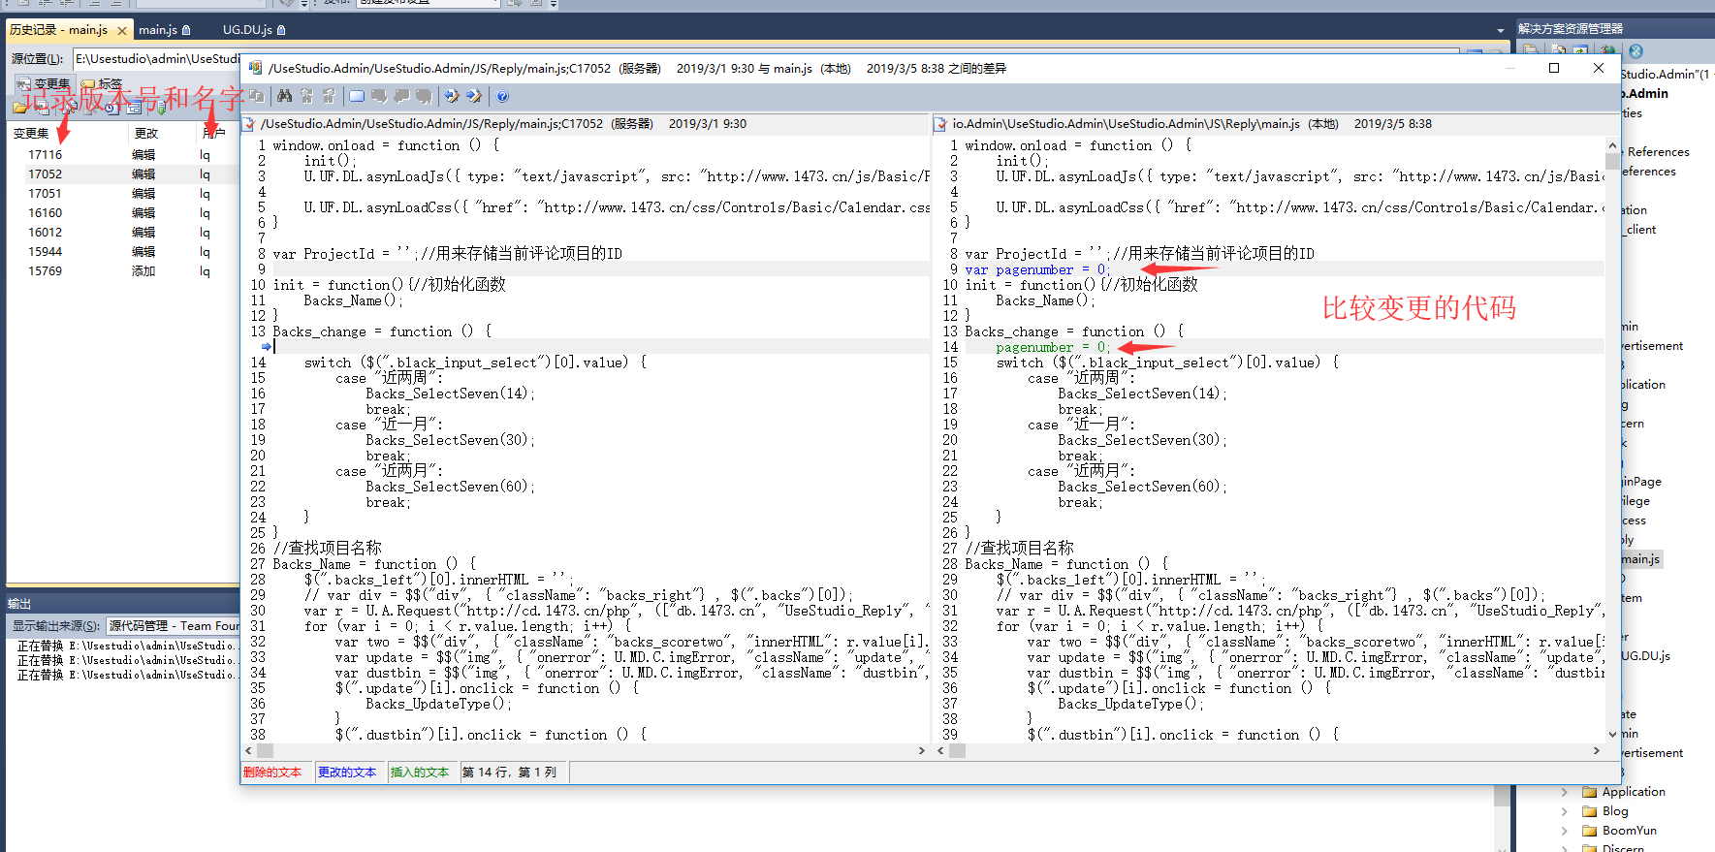This screenshot has width=1715, height=852.
Task: Click the BoomYun folder icon
Action: point(1589,831)
